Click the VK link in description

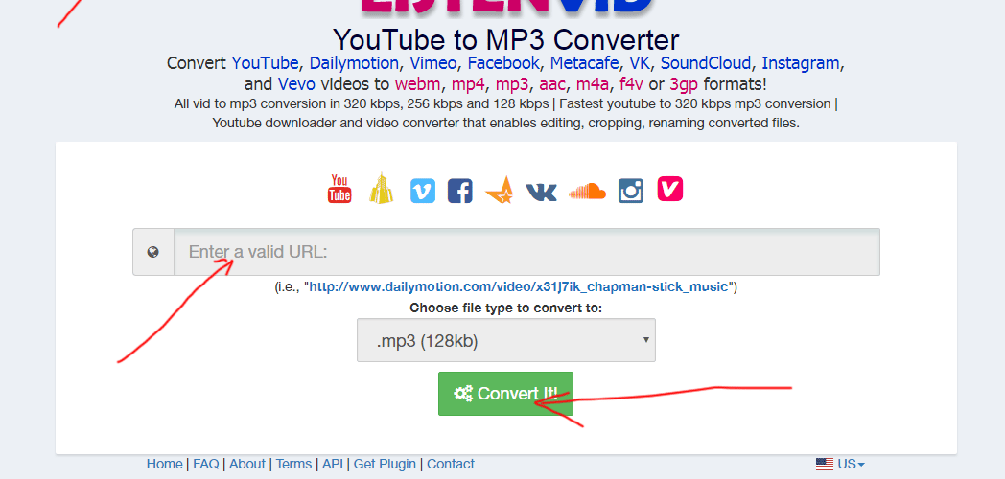(639, 63)
